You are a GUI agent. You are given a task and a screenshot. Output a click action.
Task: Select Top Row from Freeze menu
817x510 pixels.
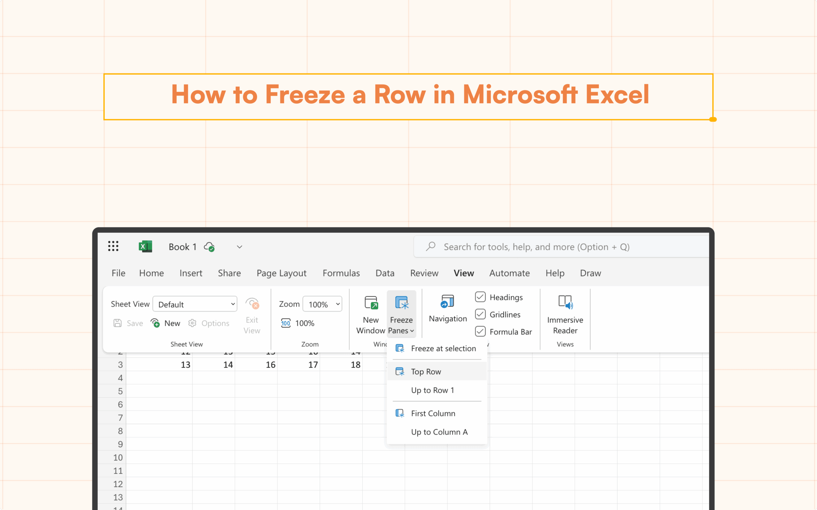426,371
